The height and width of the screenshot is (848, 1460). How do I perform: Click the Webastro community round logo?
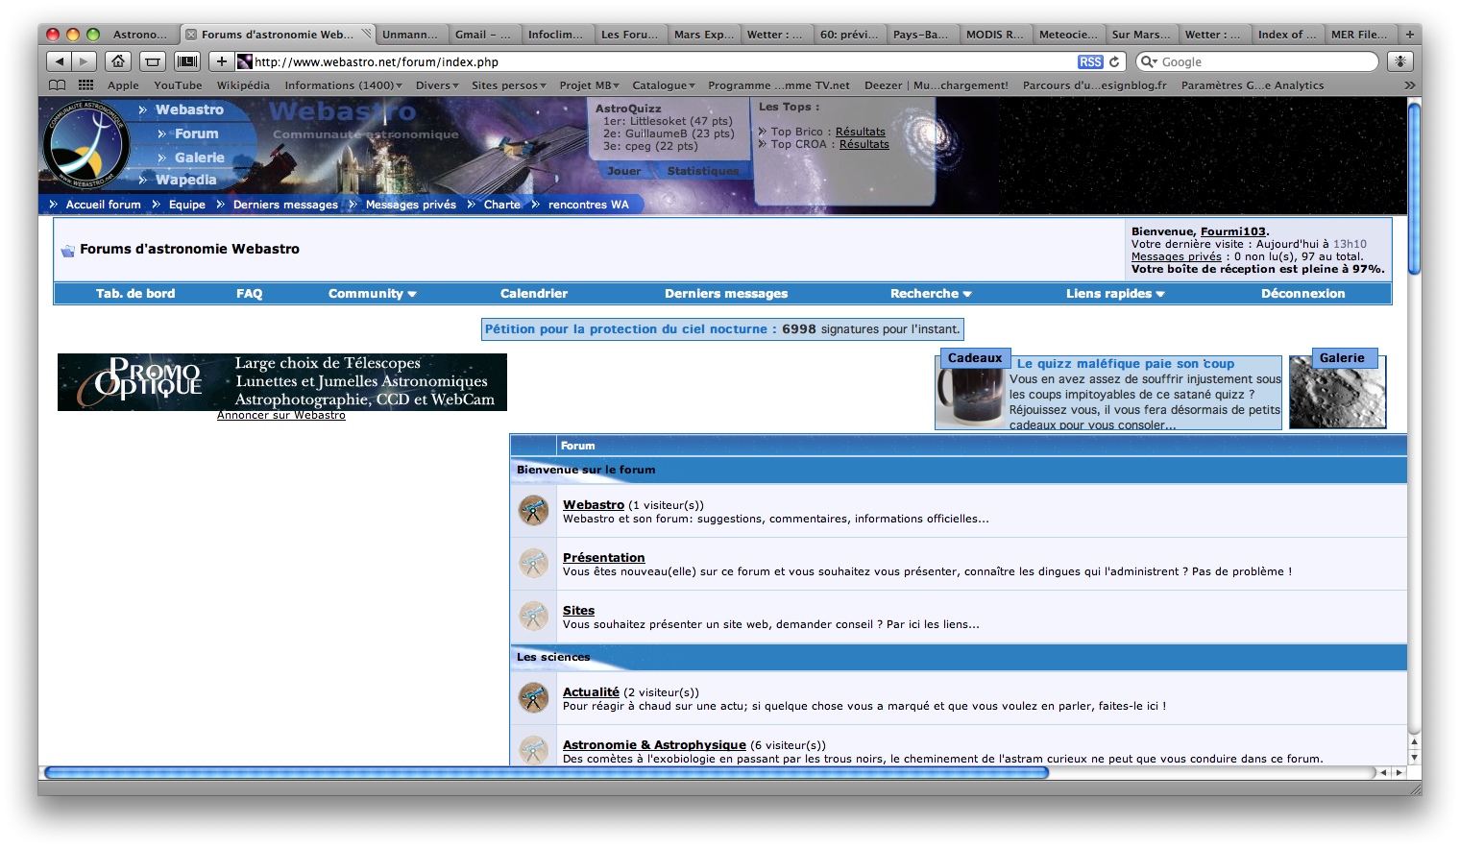[86, 144]
